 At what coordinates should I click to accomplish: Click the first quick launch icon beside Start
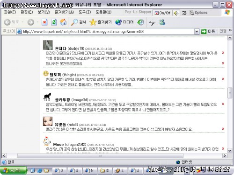point(33,171)
